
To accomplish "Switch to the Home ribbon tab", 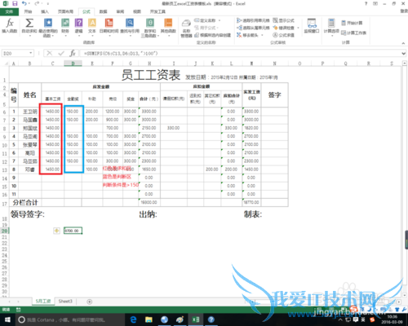I will [x=28, y=11].
